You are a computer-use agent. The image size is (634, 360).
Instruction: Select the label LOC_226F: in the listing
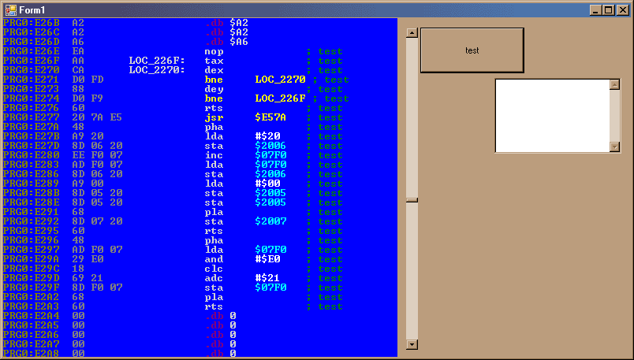[157, 61]
